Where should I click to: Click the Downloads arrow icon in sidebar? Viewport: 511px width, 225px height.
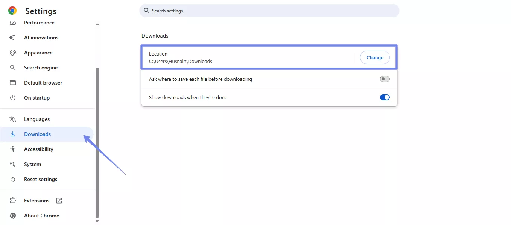13,134
